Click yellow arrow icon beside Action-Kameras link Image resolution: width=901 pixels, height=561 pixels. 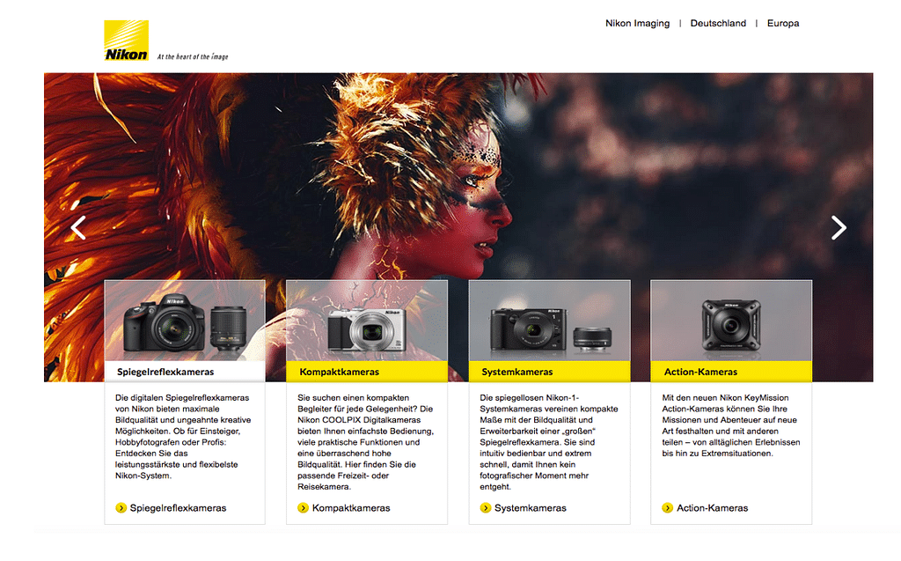click(x=667, y=508)
